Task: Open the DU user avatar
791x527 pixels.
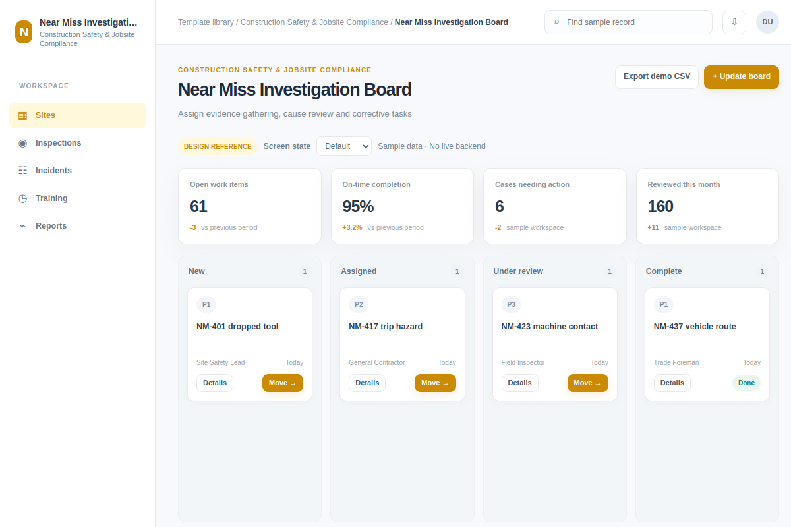Action: tap(767, 22)
